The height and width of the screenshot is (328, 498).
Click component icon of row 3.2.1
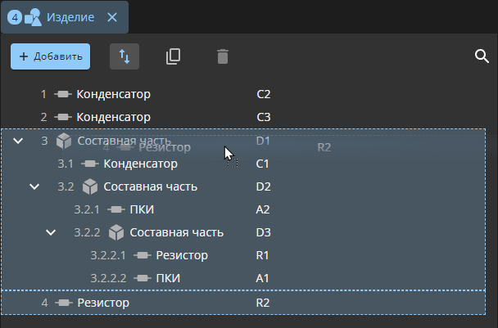point(116,209)
